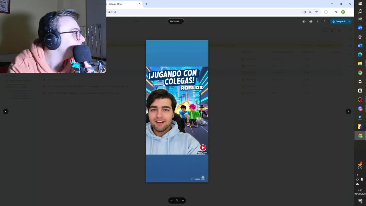Click microphone icon in system tray
366x206 pixels.
pyautogui.click(x=362, y=180)
